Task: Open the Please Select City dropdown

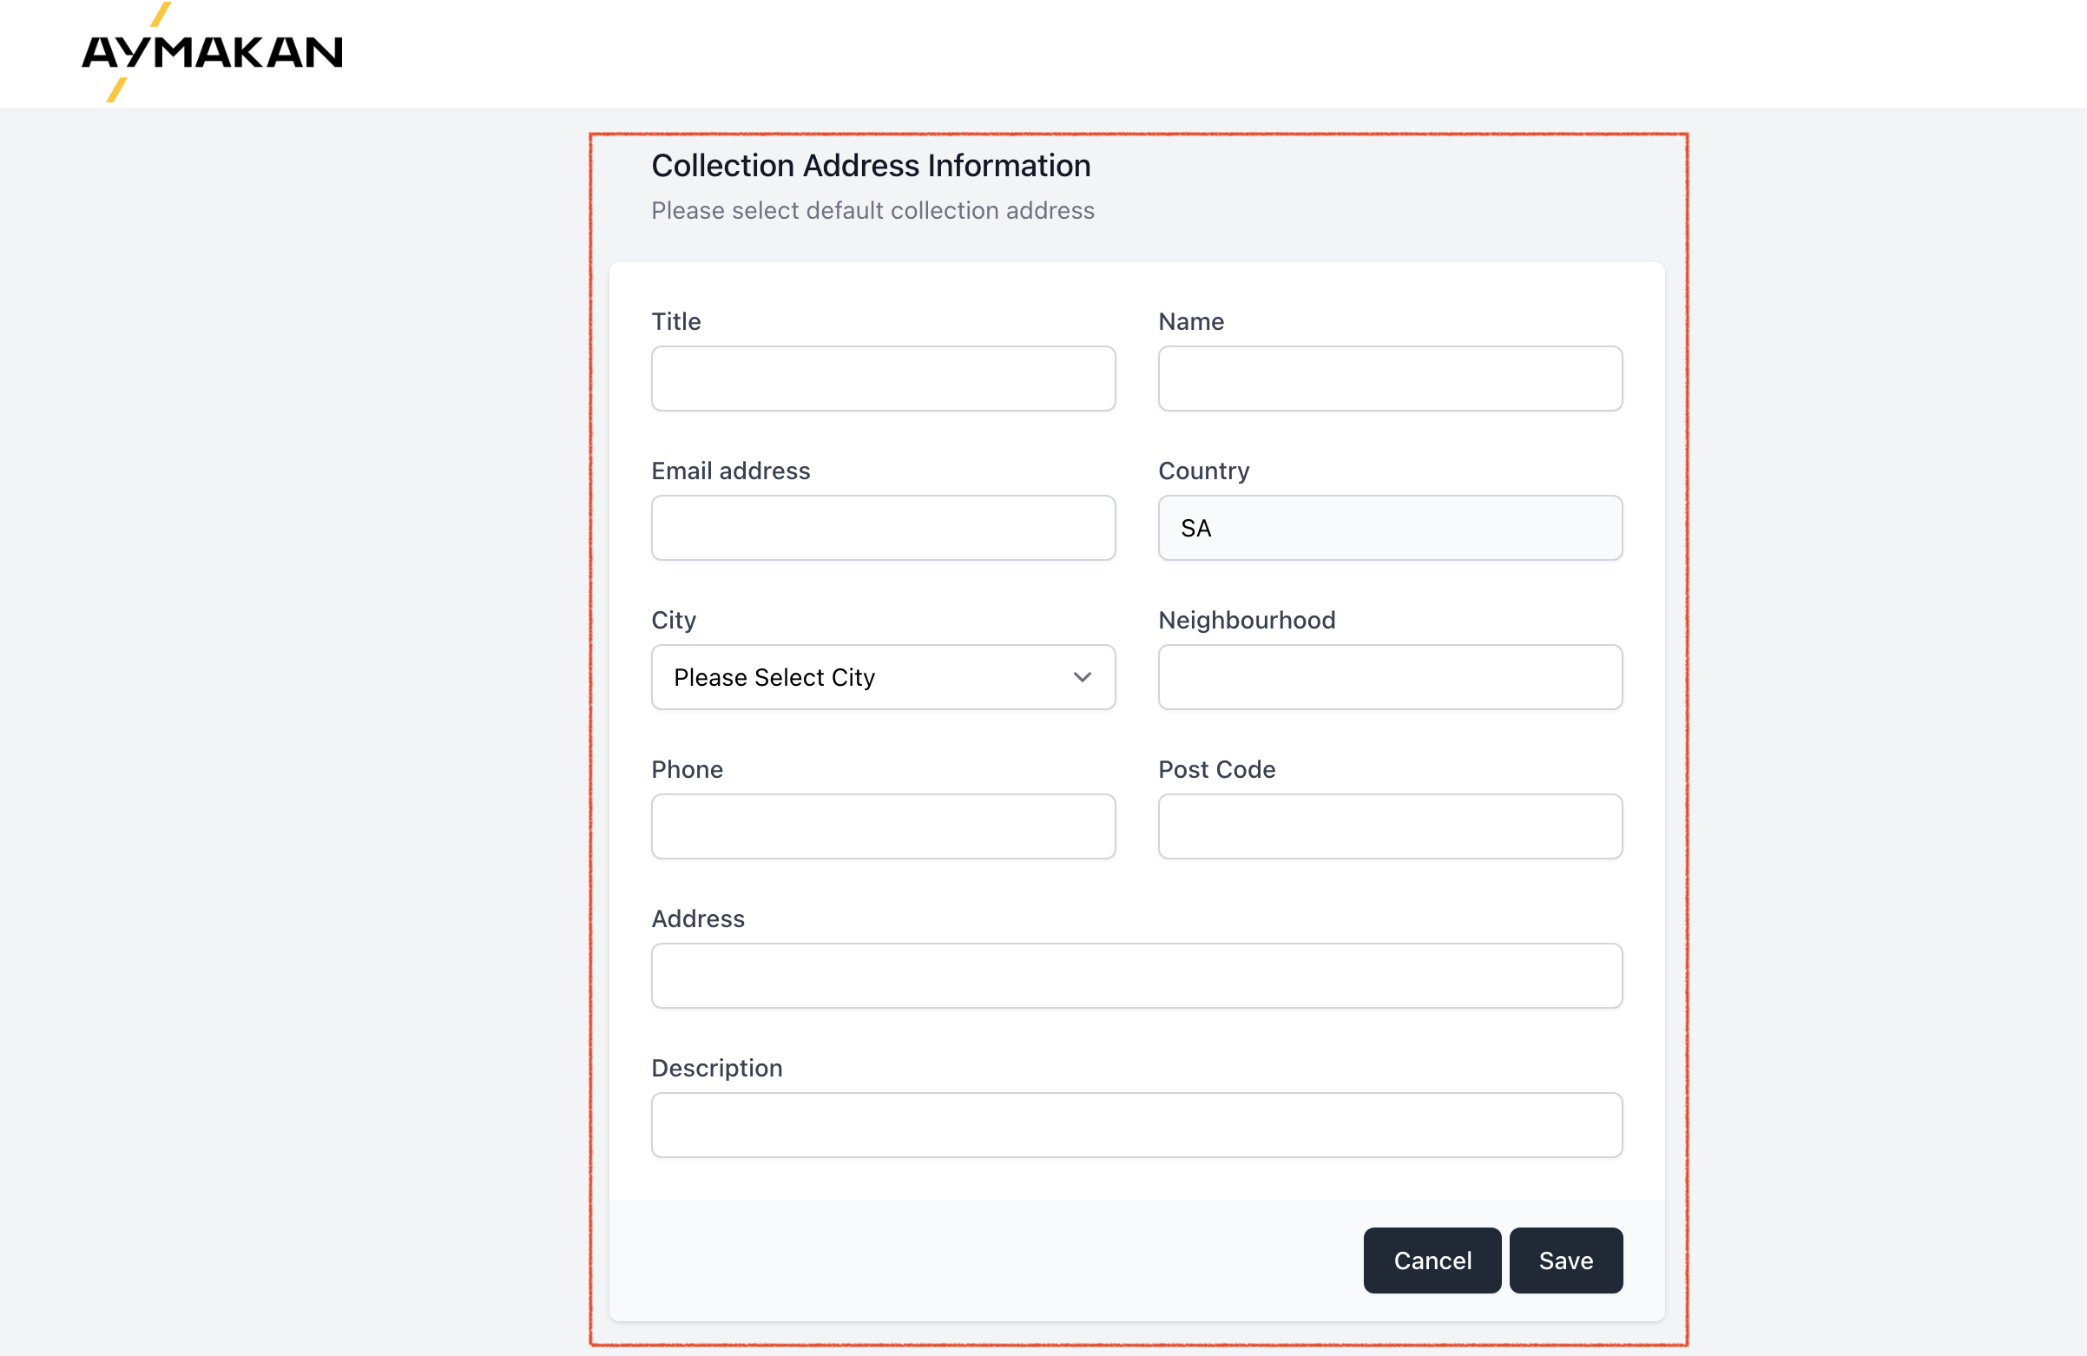Action: (x=883, y=676)
